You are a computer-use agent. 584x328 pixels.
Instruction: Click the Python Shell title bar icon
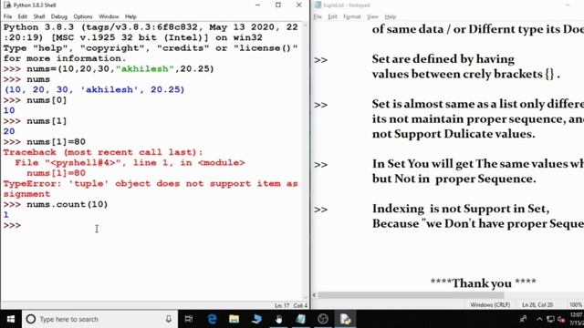[x=7, y=5]
